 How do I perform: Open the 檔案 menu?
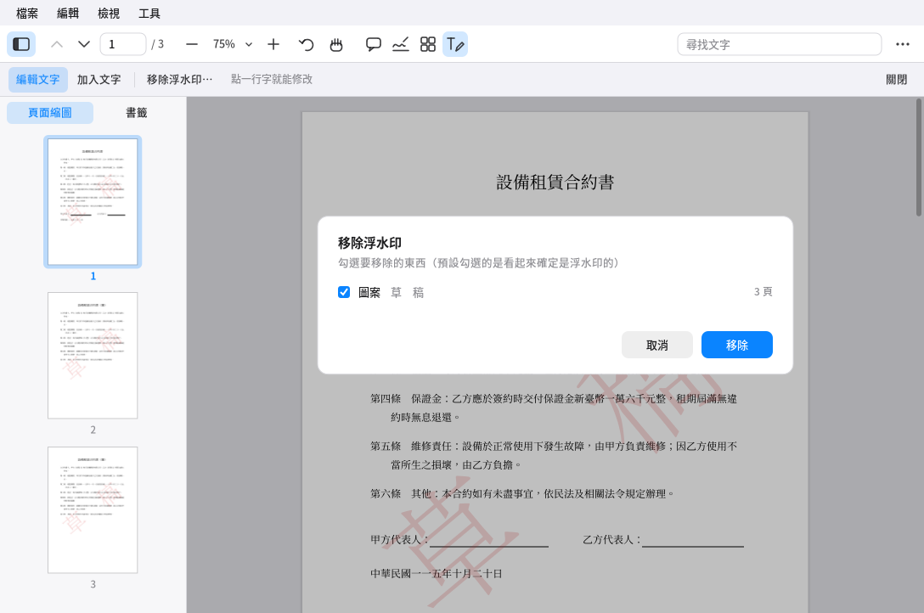tap(27, 13)
